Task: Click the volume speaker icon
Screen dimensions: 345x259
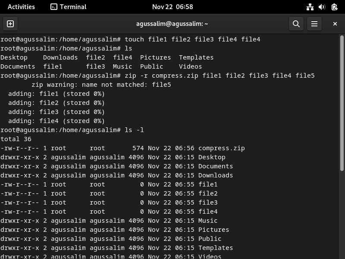Action: (322, 7)
